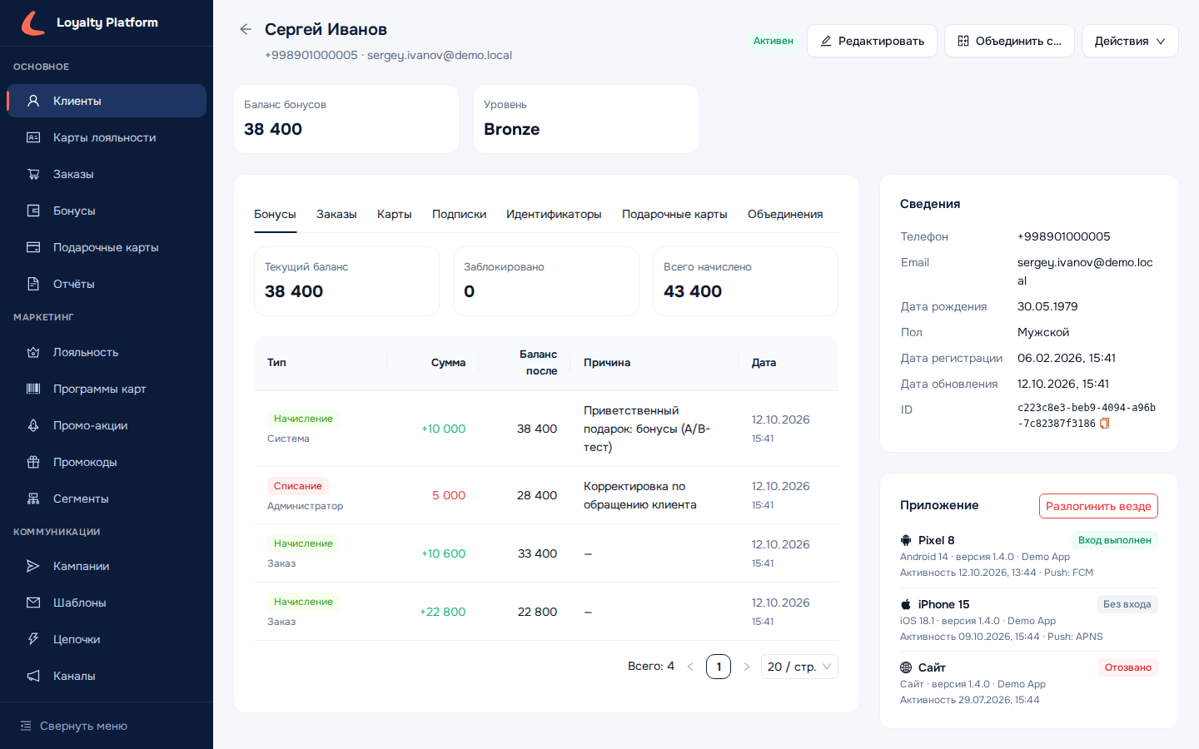Click the Объединить с... button
Image resolution: width=1199 pixels, height=749 pixels.
click(x=1009, y=41)
